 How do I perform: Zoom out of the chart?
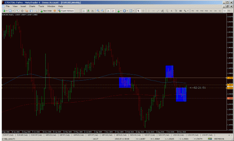103,11
